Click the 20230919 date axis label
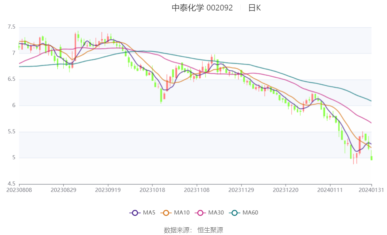This screenshot has height=235, width=387. click(x=108, y=190)
